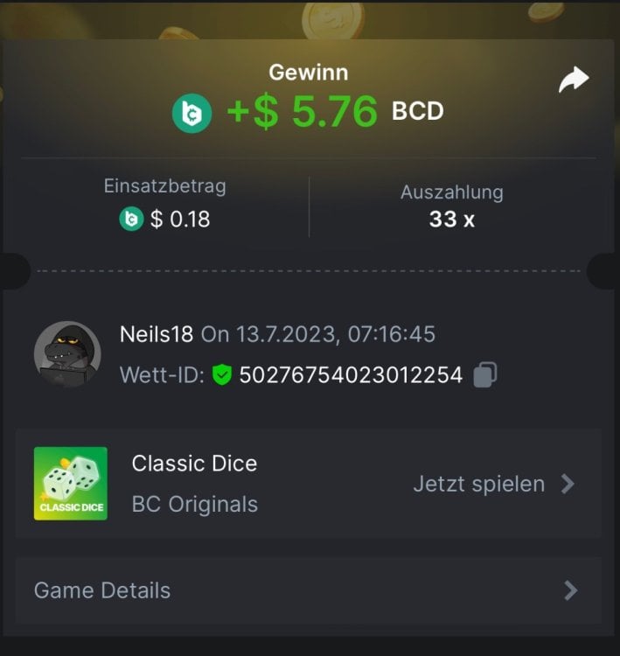Image resolution: width=620 pixels, height=656 pixels.
Task: Click the 33 x Auszahlung value
Action: click(452, 220)
